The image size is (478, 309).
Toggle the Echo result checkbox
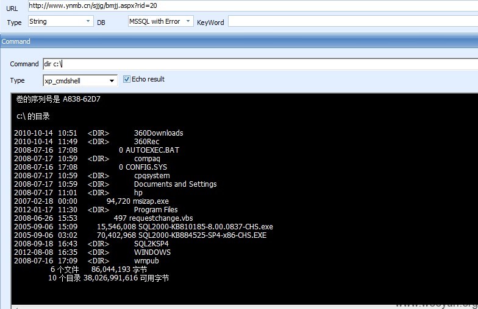[127, 79]
